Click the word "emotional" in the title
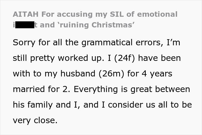 [157, 14]
